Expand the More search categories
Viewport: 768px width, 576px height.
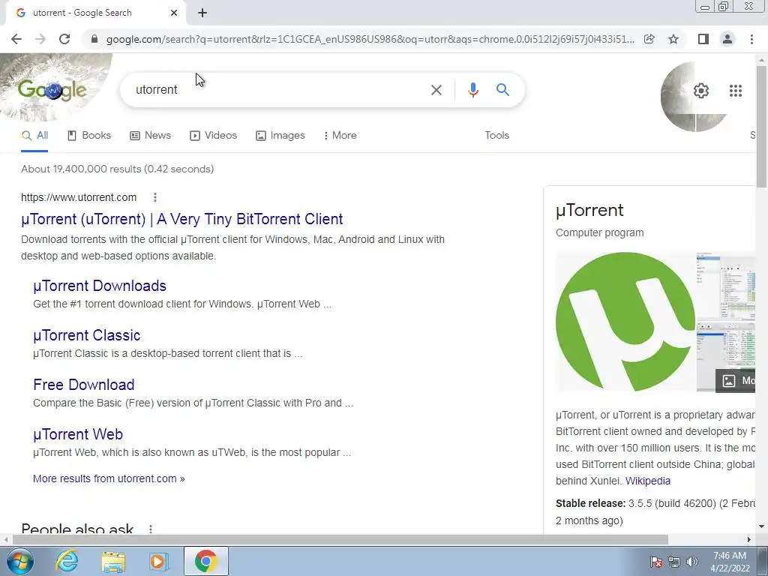340,136
